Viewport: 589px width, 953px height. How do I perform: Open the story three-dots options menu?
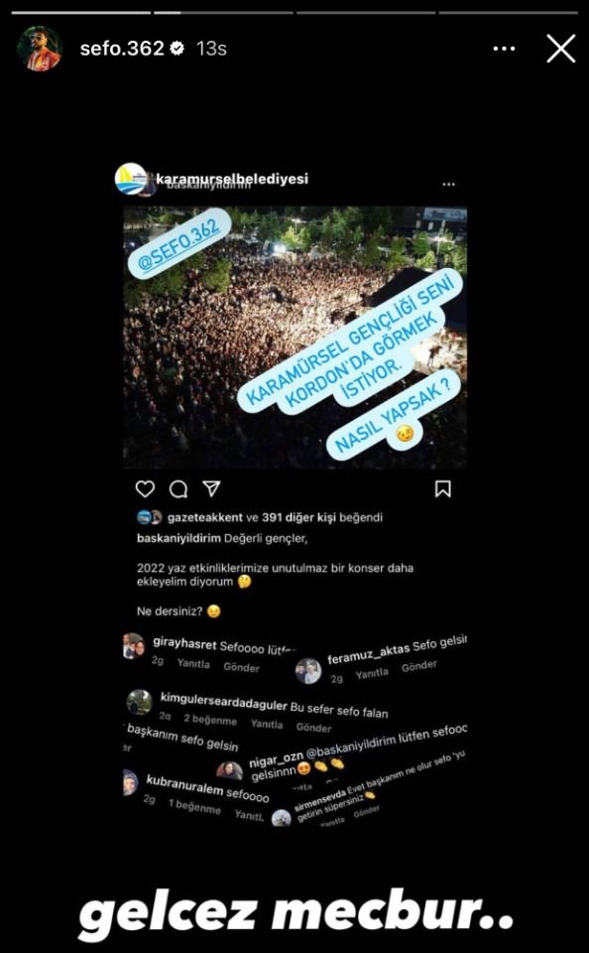(x=504, y=49)
